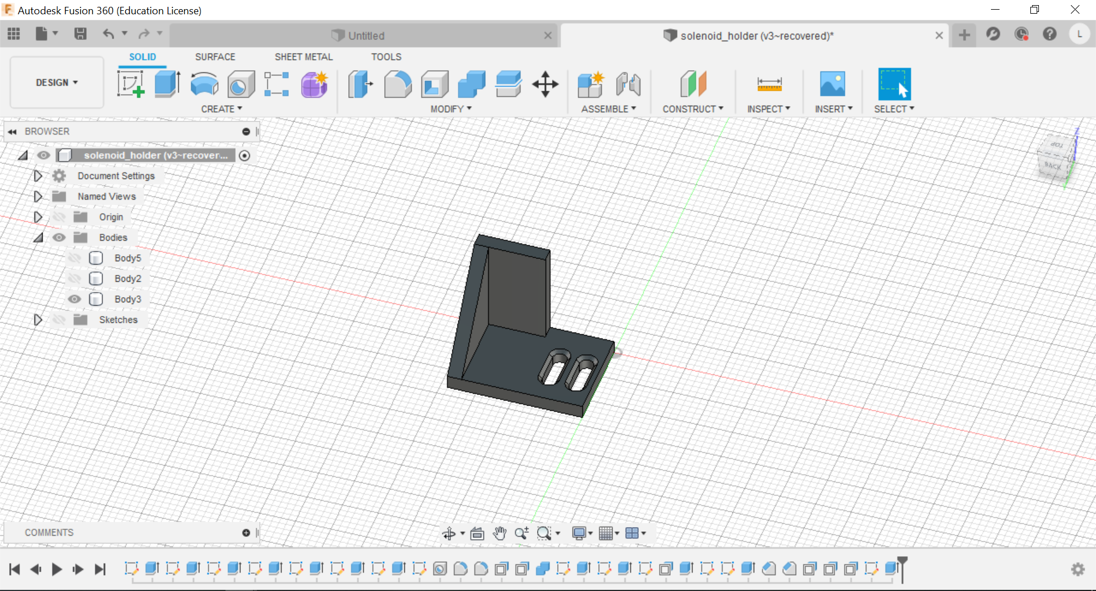
Task: Open the DESIGN workspace dropdown
Action: 57,83
